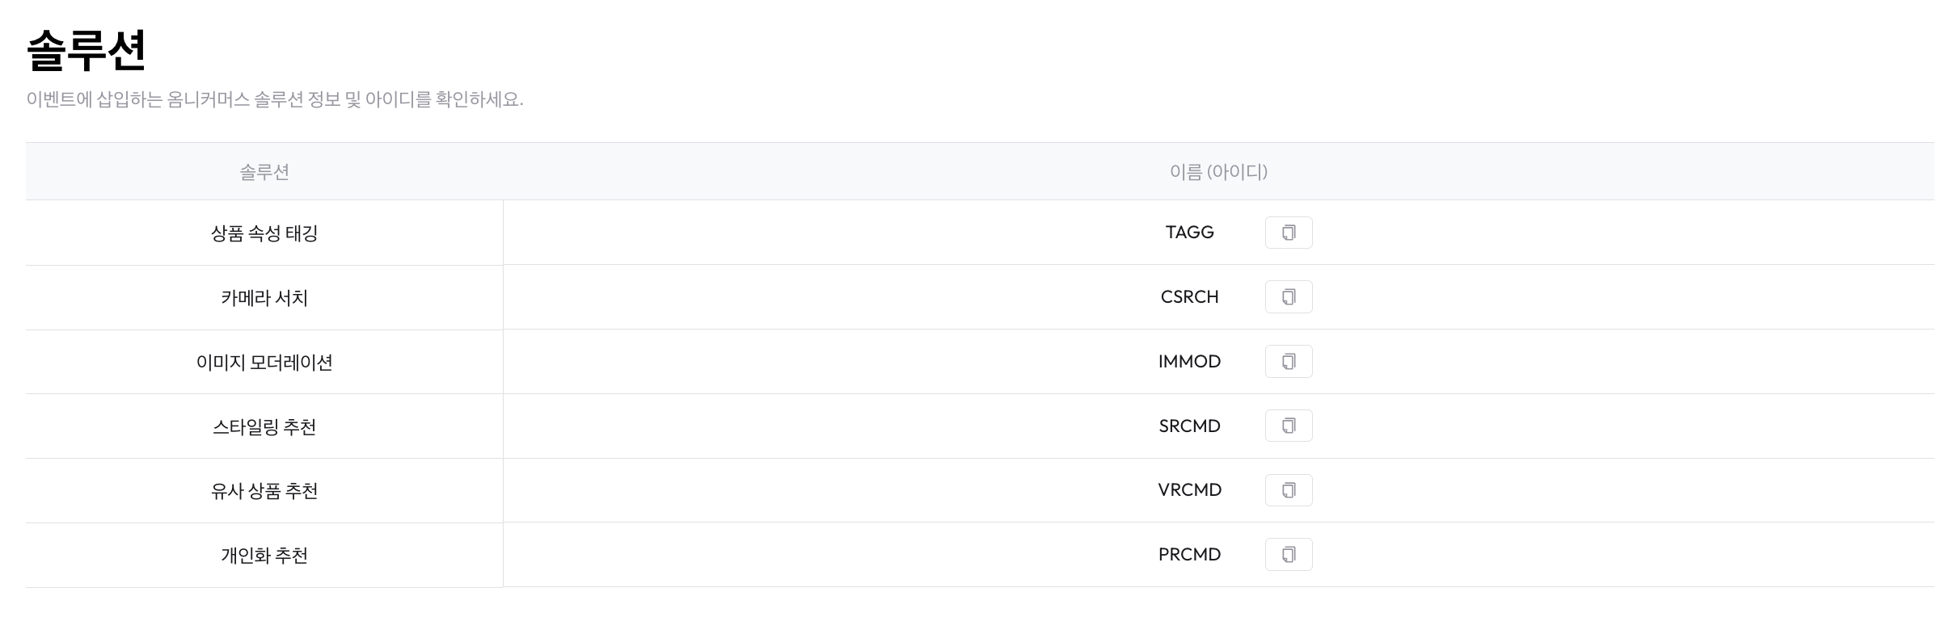
Task: Copy the TAGG solution ID
Action: click(x=1289, y=233)
